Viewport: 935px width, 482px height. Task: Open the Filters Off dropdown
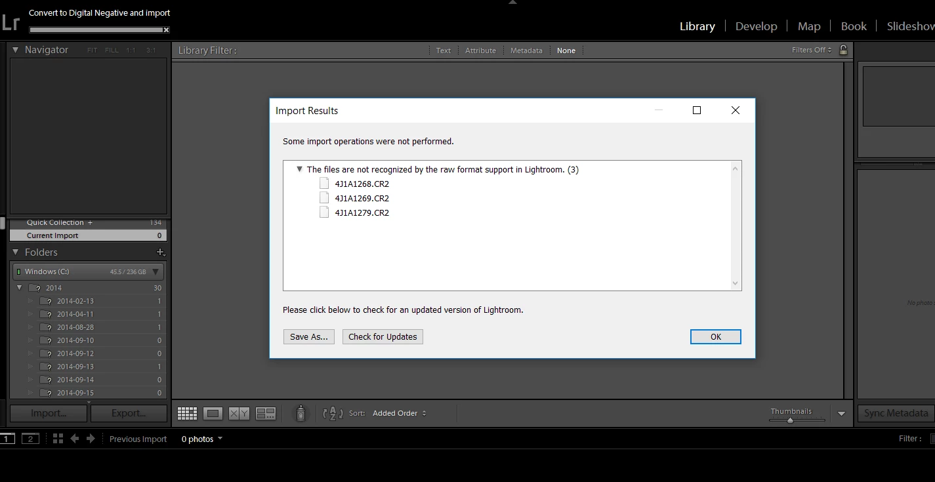(812, 50)
